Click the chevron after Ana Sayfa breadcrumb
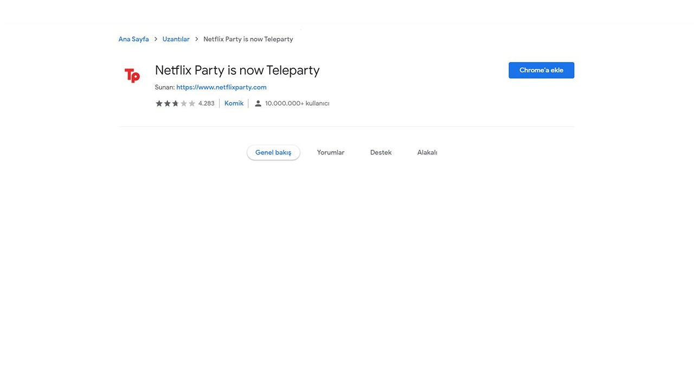Viewport: 694px width, 390px height. click(x=156, y=39)
